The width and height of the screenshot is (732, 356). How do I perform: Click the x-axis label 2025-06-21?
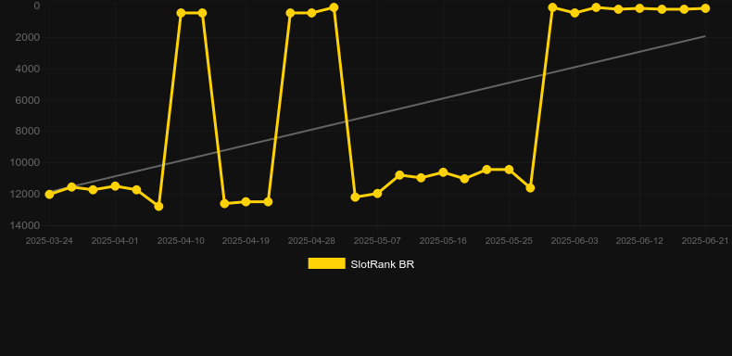[705, 241]
